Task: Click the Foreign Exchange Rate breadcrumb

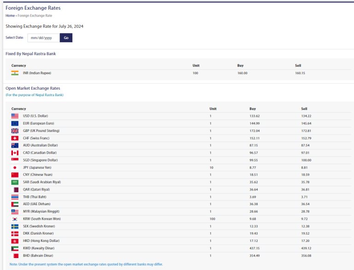Action: [35, 16]
